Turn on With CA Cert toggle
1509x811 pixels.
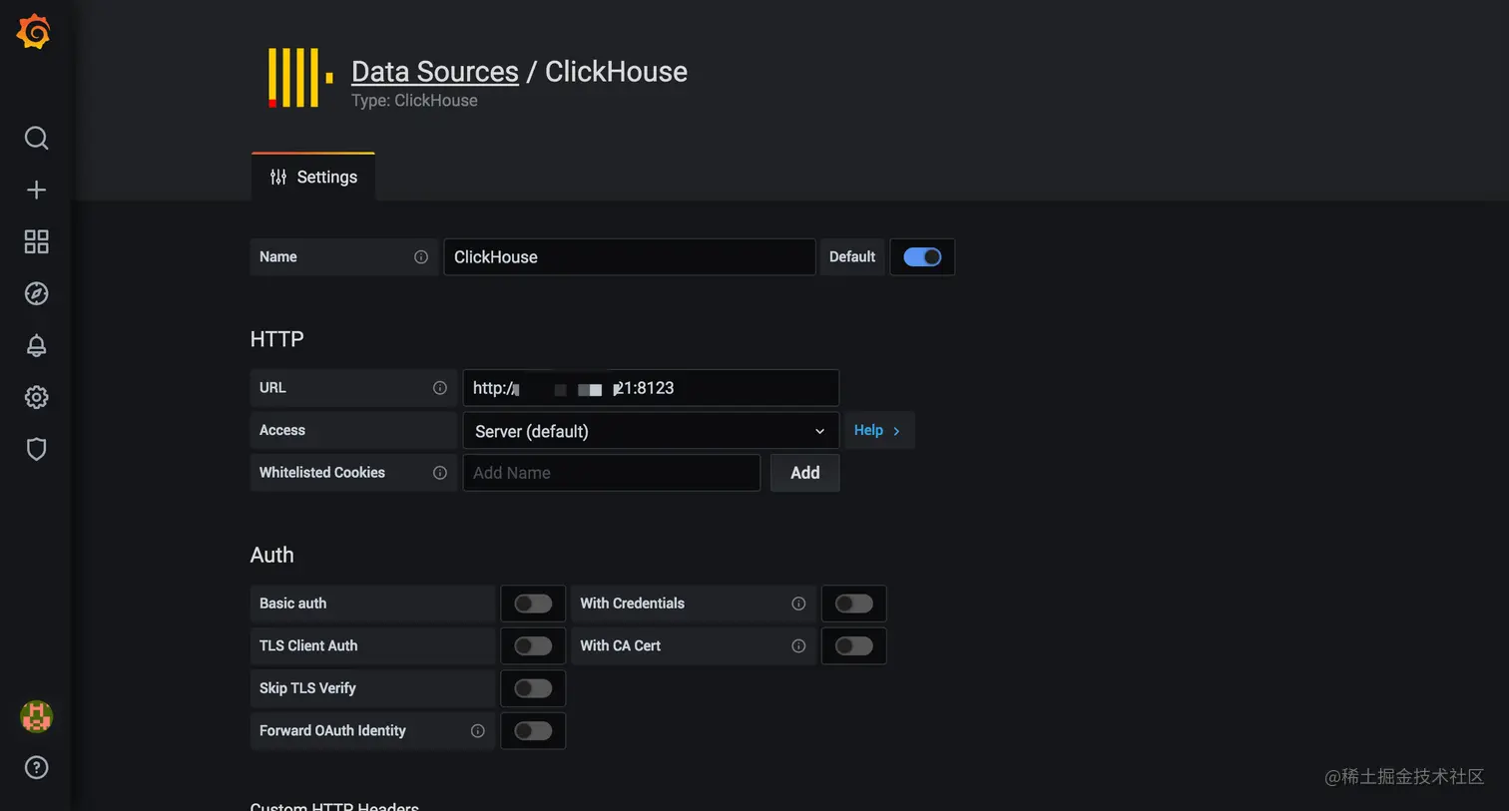(x=853, y=646)
